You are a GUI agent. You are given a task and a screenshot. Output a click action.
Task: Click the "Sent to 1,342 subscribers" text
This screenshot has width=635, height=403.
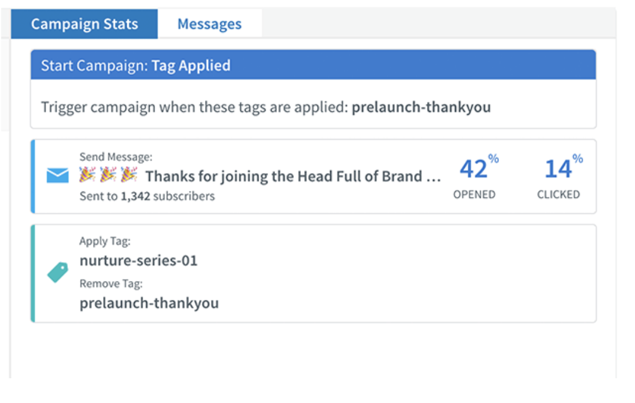[x=147, y=196]
